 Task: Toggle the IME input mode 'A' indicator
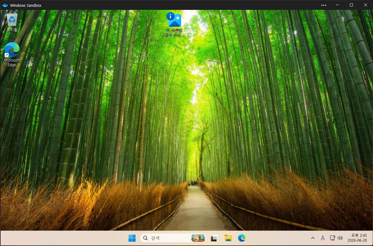(323, 238)
